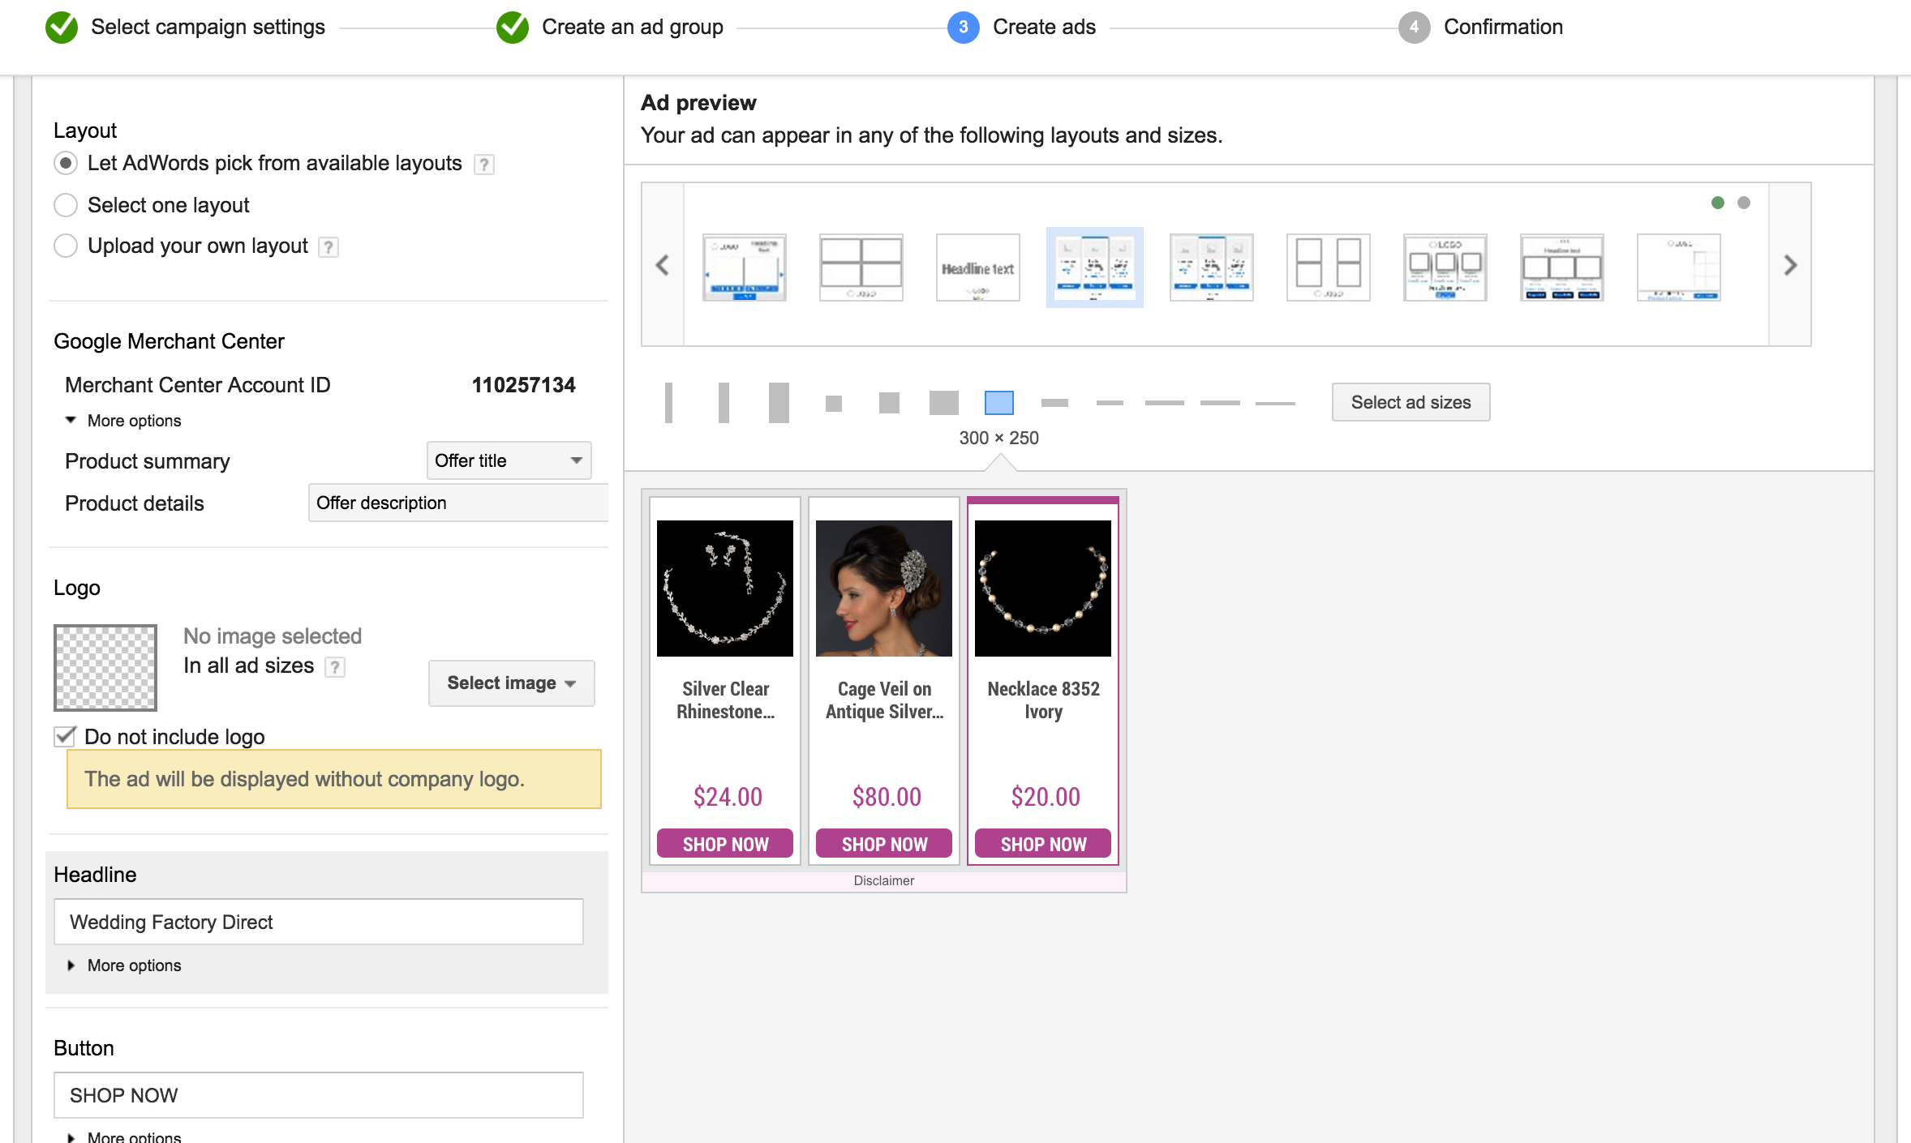The width and height of the screenshot is (1911, 1143).
Task: Select the highlighted 300 × 250 size icon
Action: (x=998, y=402)
